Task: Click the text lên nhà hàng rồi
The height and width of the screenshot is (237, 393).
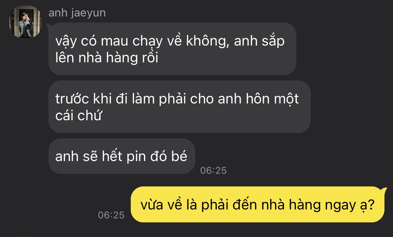Action: click(x=107, y=58)
